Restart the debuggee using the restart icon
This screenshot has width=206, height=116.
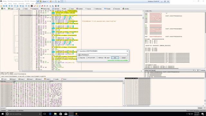(4, 6)
